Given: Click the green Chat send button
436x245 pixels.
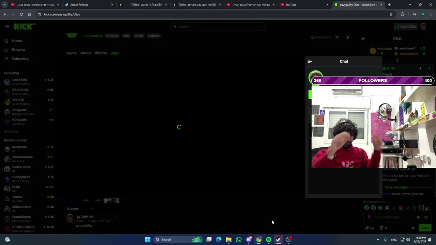Looking at the screenshot, I should point(425,228).
